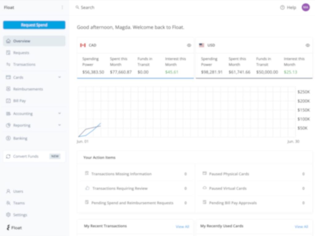Screen dimensions: 315x236
Task: Open the Users page
Action: tap(18, 191)
